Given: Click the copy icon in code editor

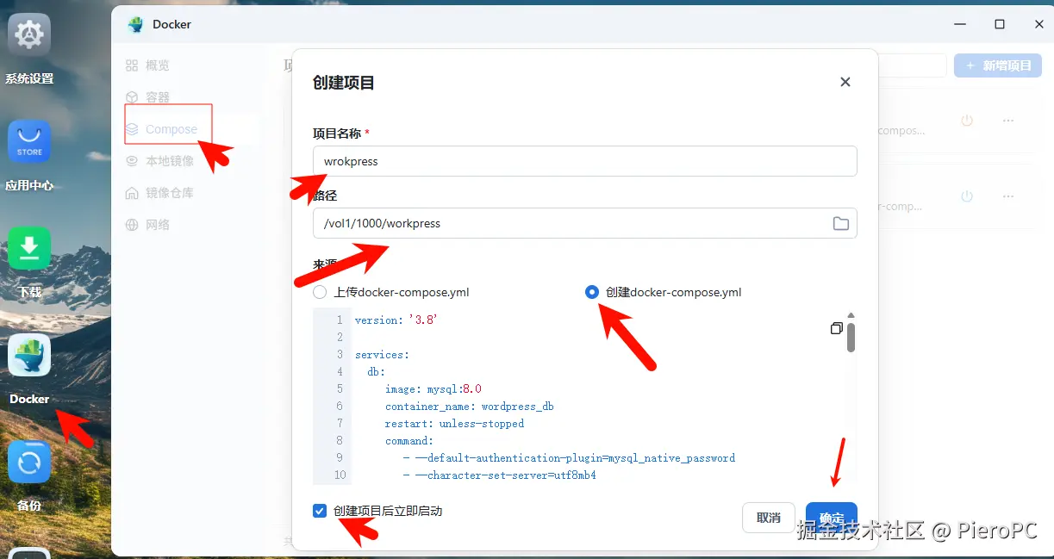Looking at the screenshot, I should click(x=836, y=328).
